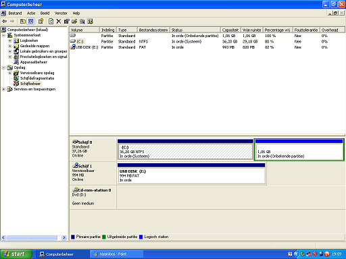The height and width of the screenshot is (259, 346).
Task: Click the Safely Remove Hardware tray icon
Action: [303, 254]
